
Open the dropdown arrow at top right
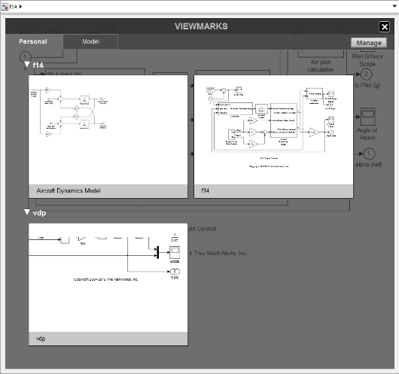click(x=394, y=7)
